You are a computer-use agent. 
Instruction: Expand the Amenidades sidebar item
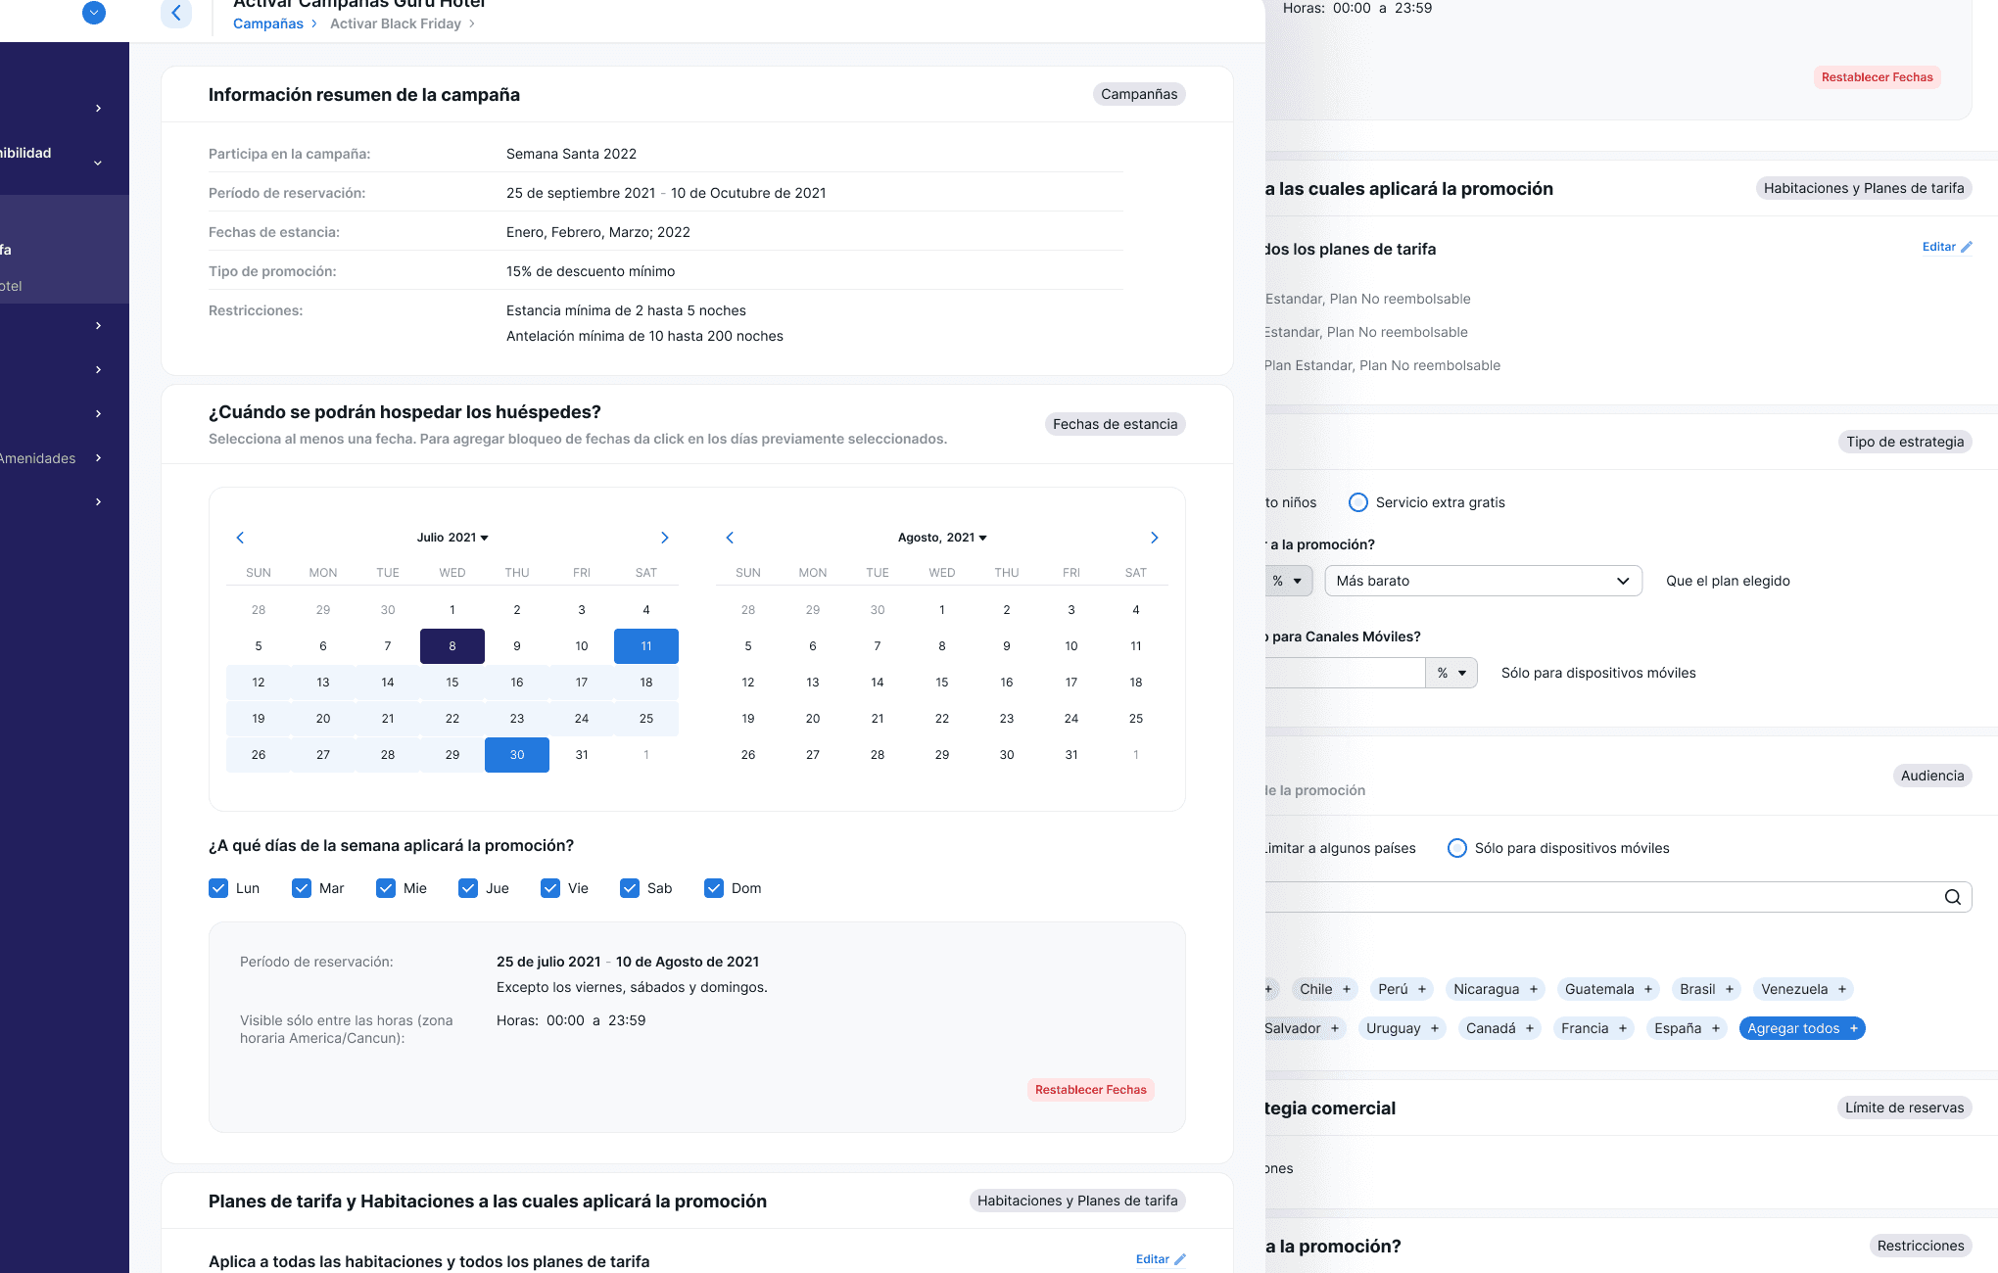coord(98,458)
